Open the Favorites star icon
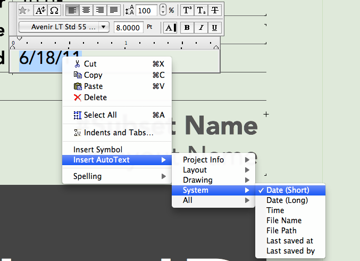This screenshot has width=360, height=261. click(24, 10)
